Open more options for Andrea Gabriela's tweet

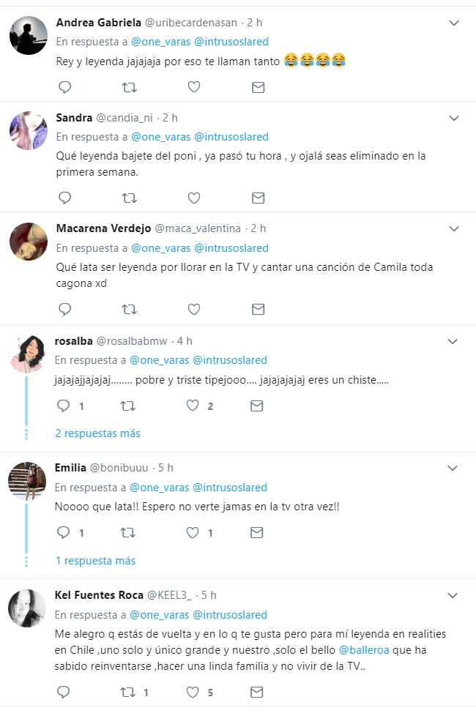click(454, 23)
